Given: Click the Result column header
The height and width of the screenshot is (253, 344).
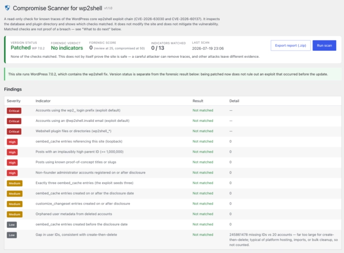Looking at the screenshot, I should pyautogui.click(x=198, y=101).
